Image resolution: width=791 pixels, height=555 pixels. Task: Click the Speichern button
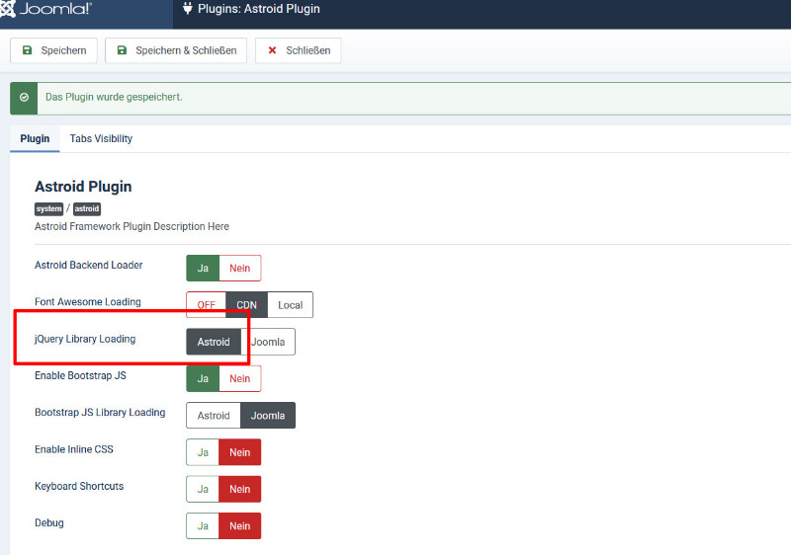54,50
